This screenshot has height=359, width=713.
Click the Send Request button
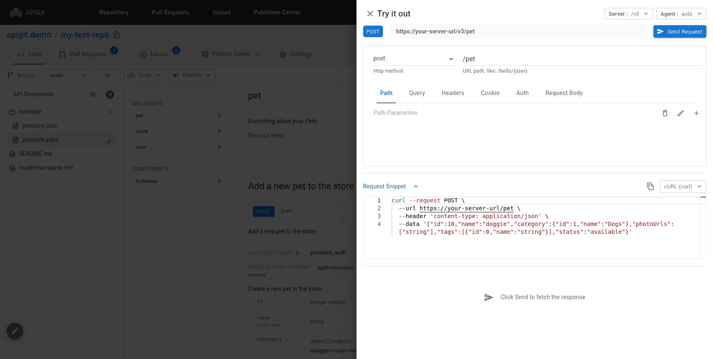click(680, 31)
